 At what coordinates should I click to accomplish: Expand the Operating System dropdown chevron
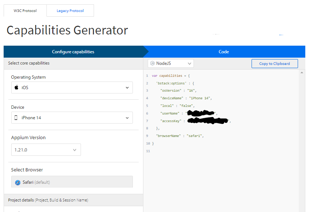point(127,88)
